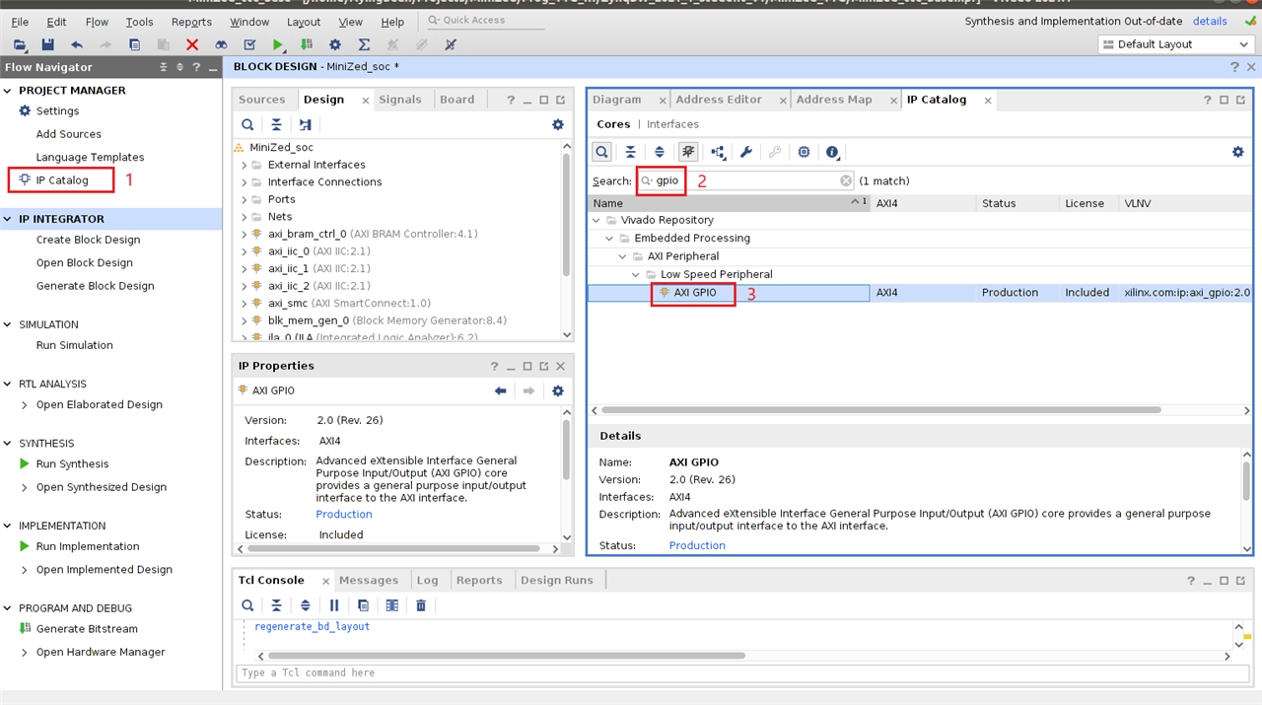Open the Default Layout dropdown

pyautogui.click(x=1176, y=44)
